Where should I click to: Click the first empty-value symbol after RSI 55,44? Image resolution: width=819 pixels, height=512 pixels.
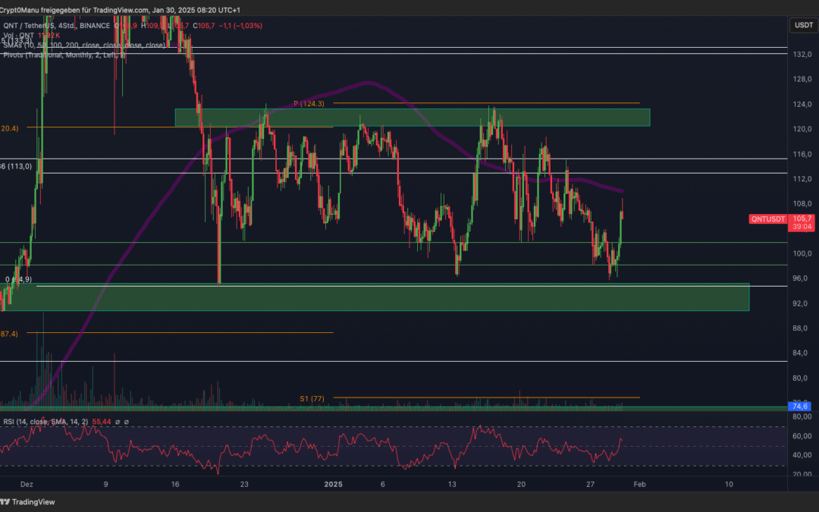118,422
